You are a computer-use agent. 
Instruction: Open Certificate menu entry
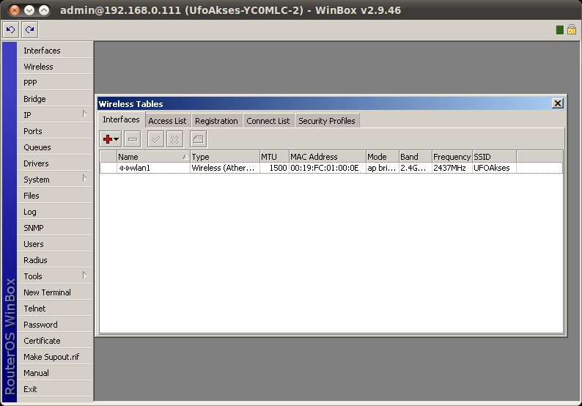pyautogui.click(x=55, y=341)
